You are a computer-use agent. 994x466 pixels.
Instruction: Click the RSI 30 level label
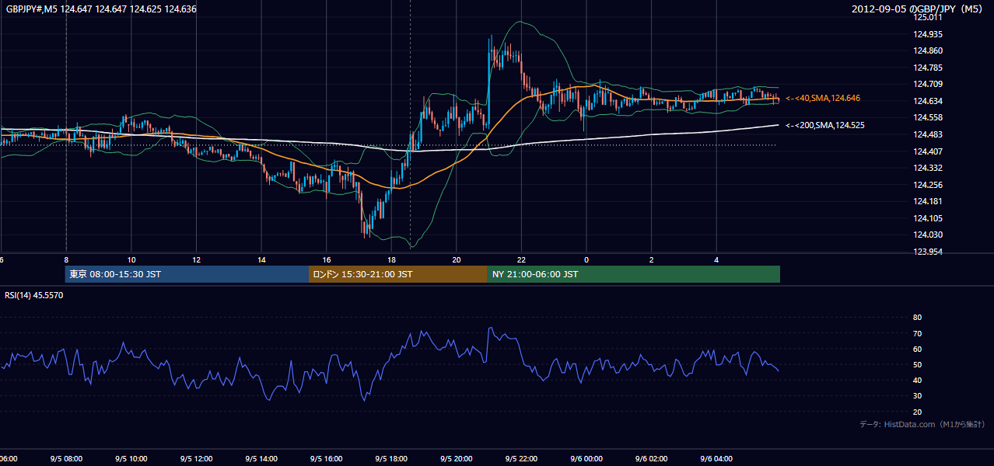point(917,396)
